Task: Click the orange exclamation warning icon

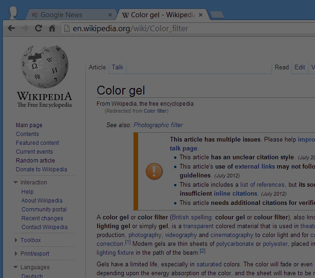Action: (154, 171)
